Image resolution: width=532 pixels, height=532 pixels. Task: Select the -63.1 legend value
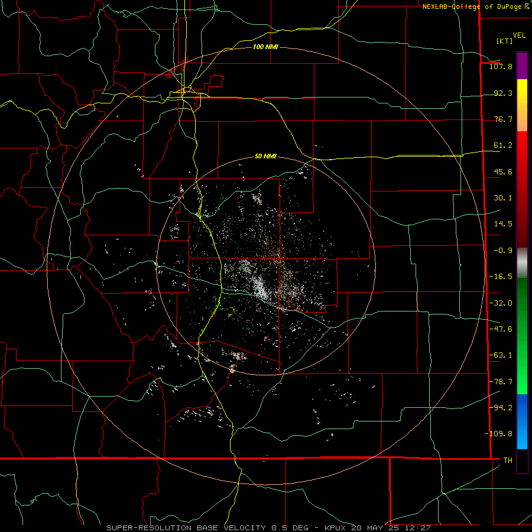[x=501, y=355]
